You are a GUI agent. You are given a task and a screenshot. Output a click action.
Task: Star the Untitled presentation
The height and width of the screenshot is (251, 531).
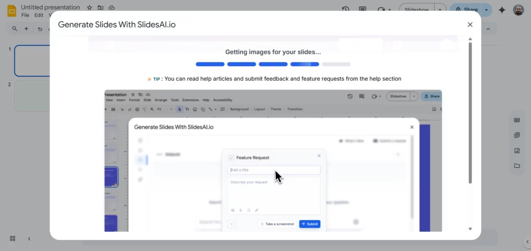tap(89, 8)
